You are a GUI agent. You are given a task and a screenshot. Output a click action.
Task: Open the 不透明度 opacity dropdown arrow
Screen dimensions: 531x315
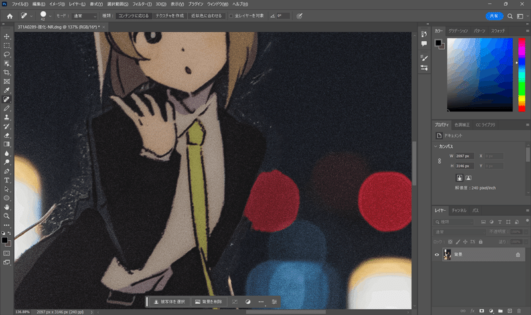click(x=526, y=232)
